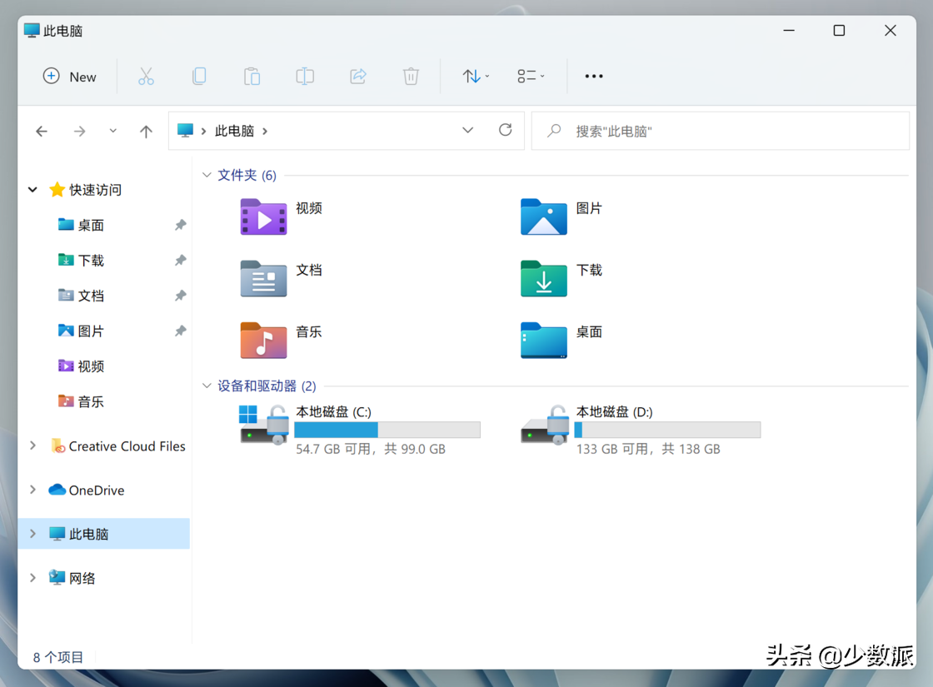Expand the 网络 item in the sidebar
The width and height of the screenshot is (933, 687).
(x=32, y=577)
